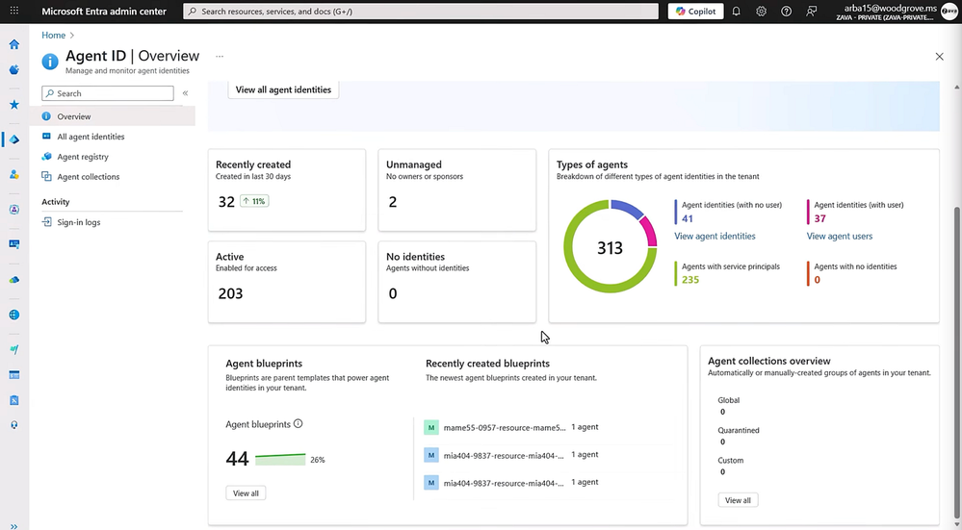Open the settings gear in top bar
Viewport: 962px width, 530px height.
[x=762, y=11]
